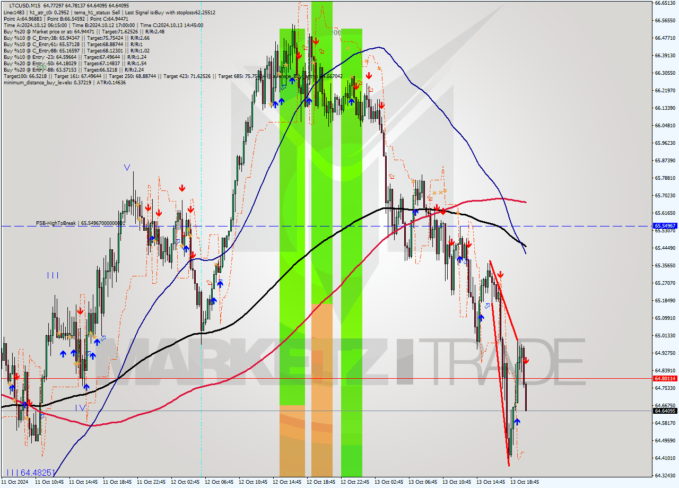
Task: Click price axis label 65.09910
Action: [x=665, y=318]
